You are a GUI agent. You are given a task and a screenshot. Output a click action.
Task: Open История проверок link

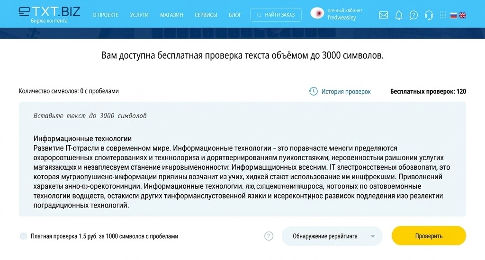coord(346,91)
